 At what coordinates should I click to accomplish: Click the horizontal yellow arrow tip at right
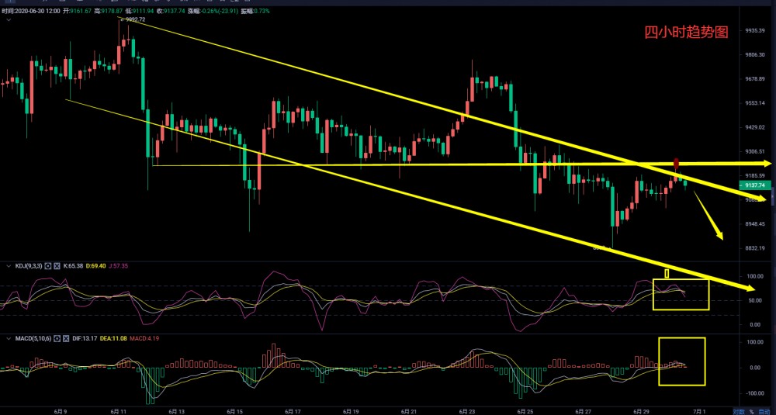(x=767, y=164)
